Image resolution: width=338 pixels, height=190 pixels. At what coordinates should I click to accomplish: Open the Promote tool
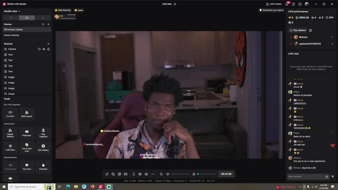[x=43, y=167]
